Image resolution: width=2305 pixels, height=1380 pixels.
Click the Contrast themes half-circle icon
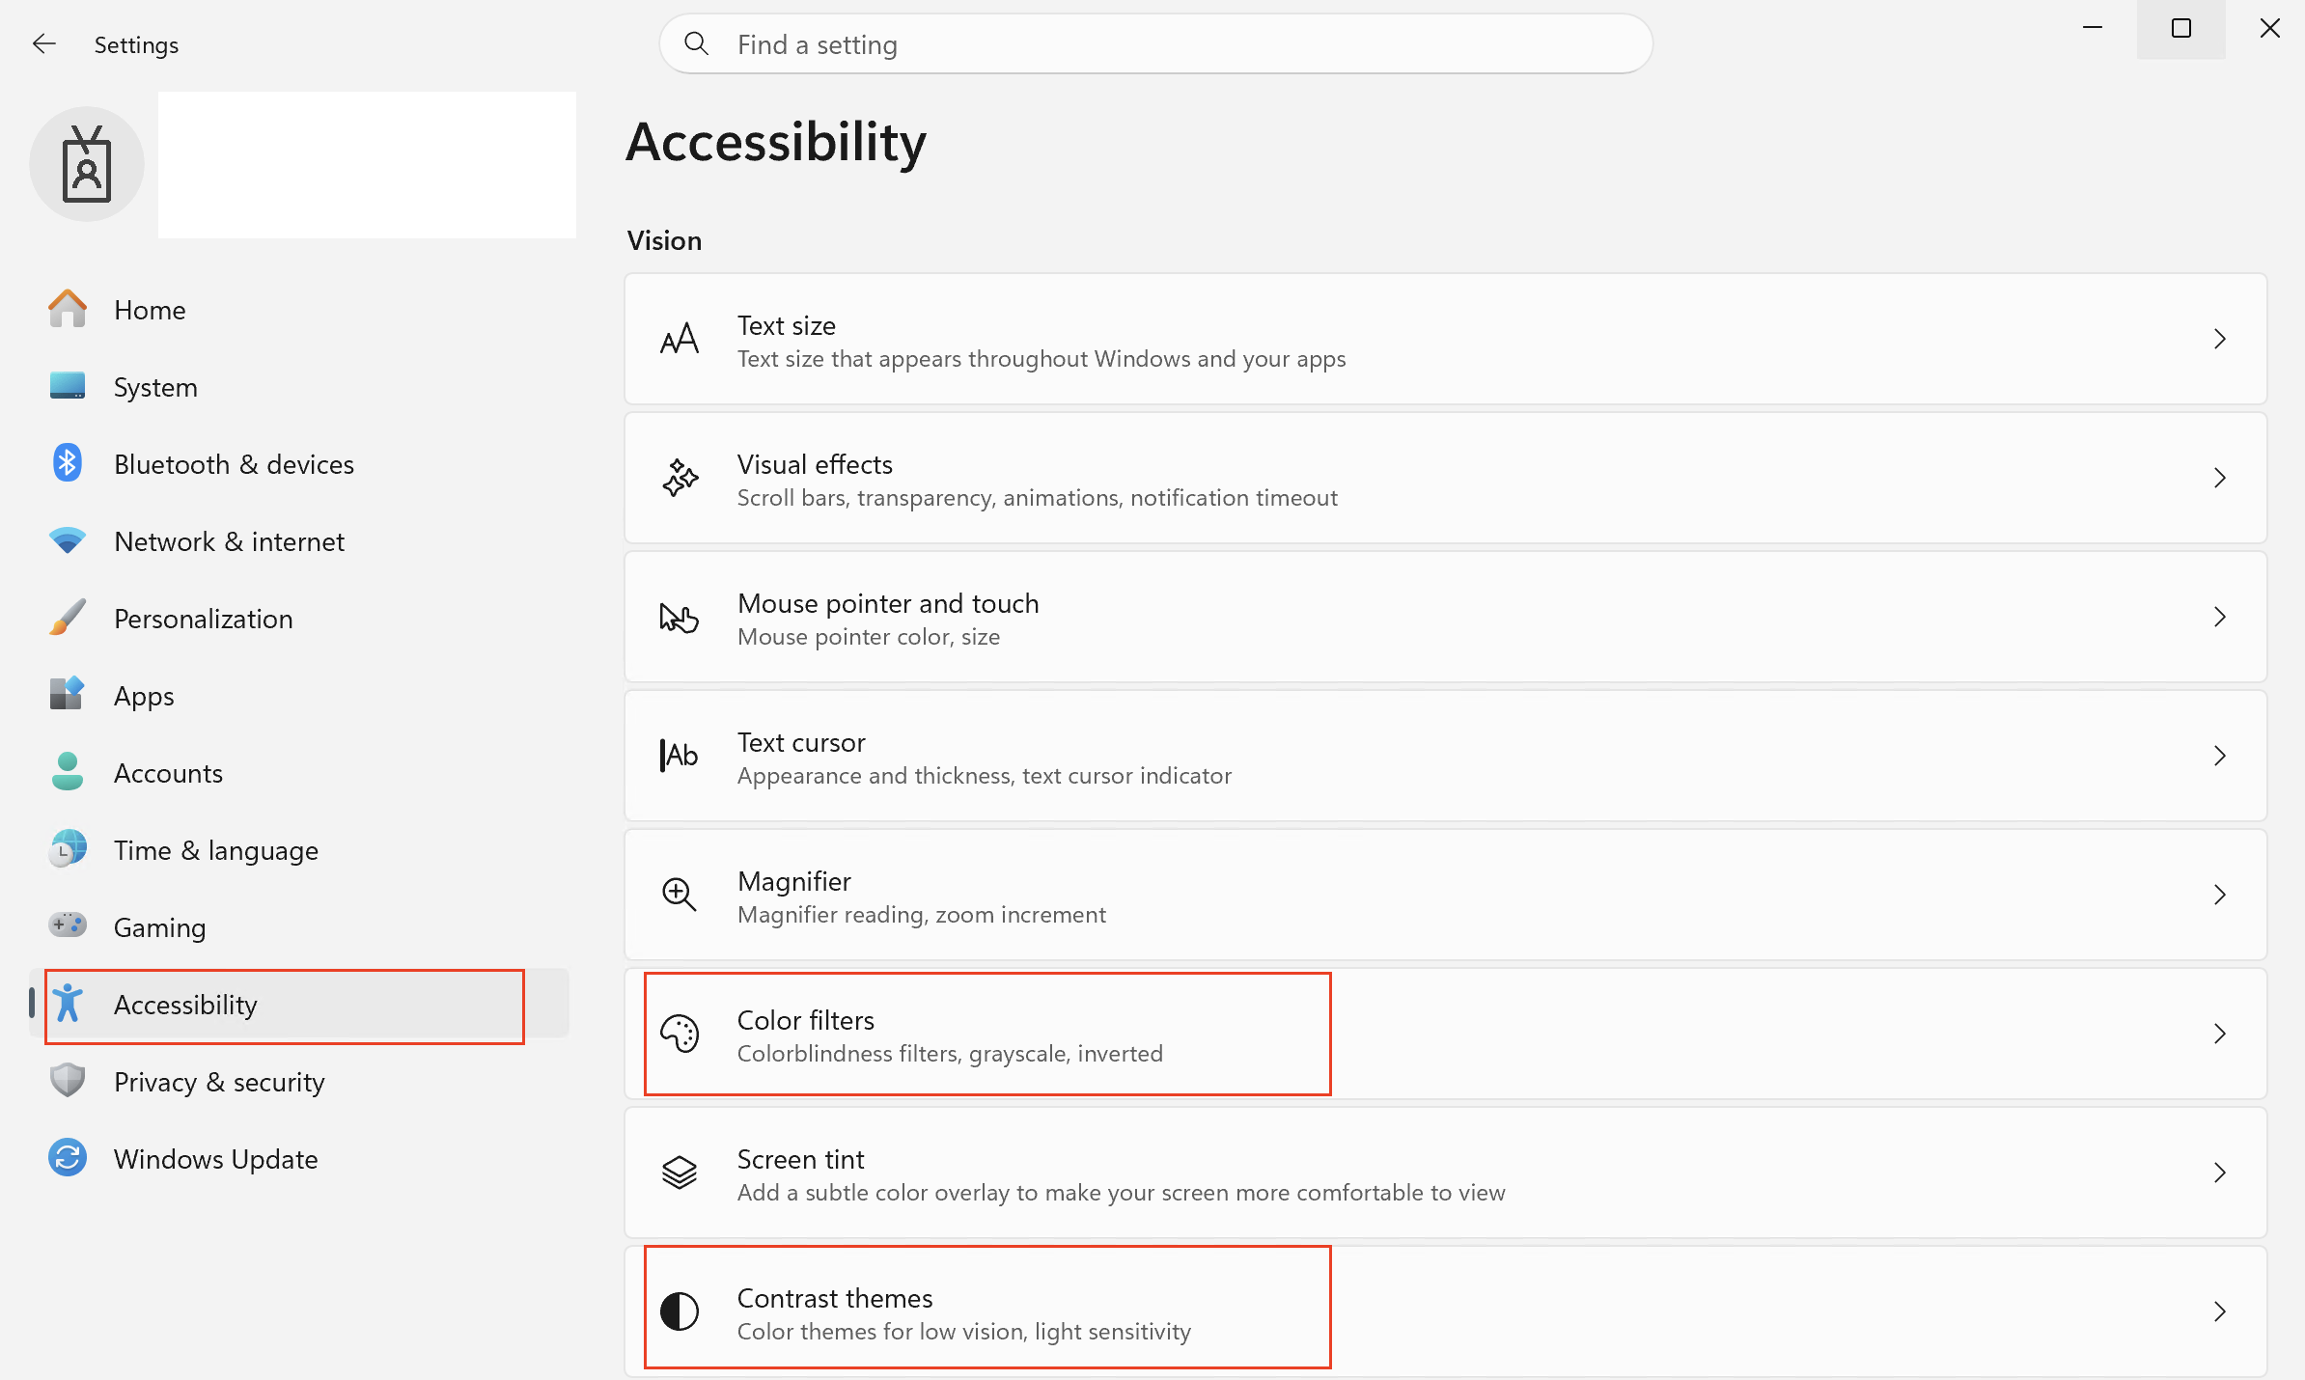tap(680, 1311)
